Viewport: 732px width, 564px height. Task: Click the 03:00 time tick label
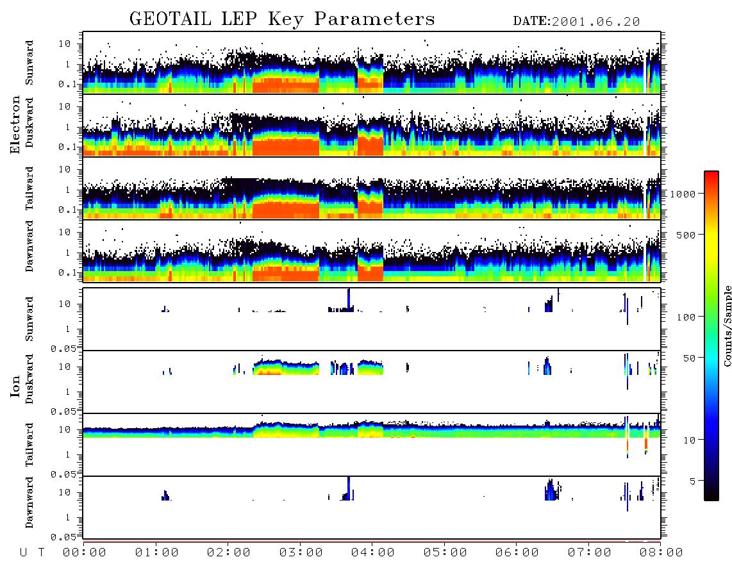click(x=301, y=553)
